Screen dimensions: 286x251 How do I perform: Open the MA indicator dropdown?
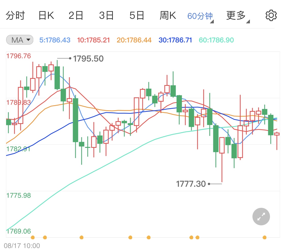20,40
